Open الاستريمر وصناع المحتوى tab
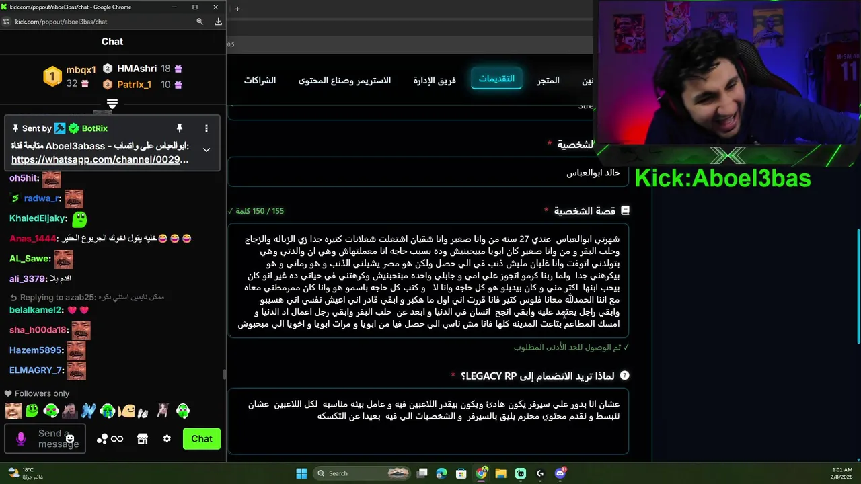Screen dimensions: 861x484 (344, 80)
